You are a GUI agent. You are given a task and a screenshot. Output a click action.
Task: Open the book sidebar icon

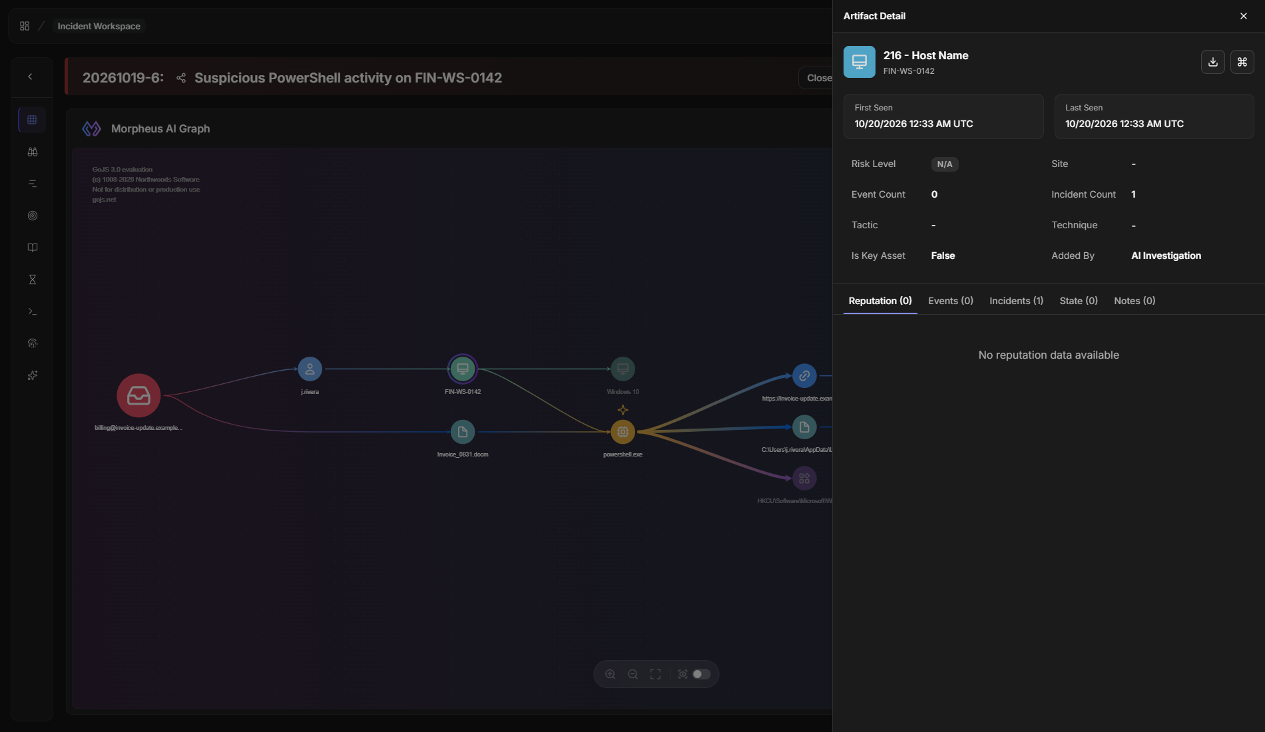coord(32,248)
